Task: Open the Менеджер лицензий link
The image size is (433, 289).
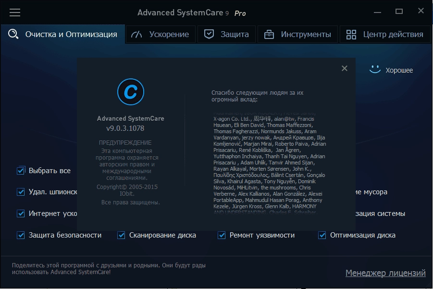Action: coord(385,273)
